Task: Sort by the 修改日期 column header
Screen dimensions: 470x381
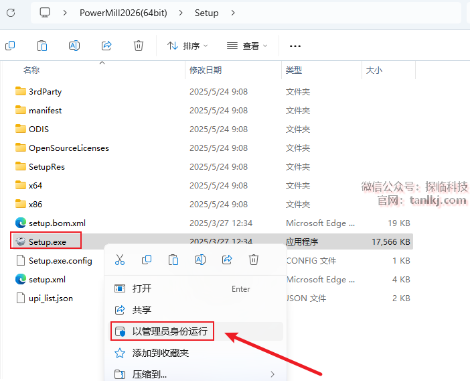Action: click(x=206, y=70)
